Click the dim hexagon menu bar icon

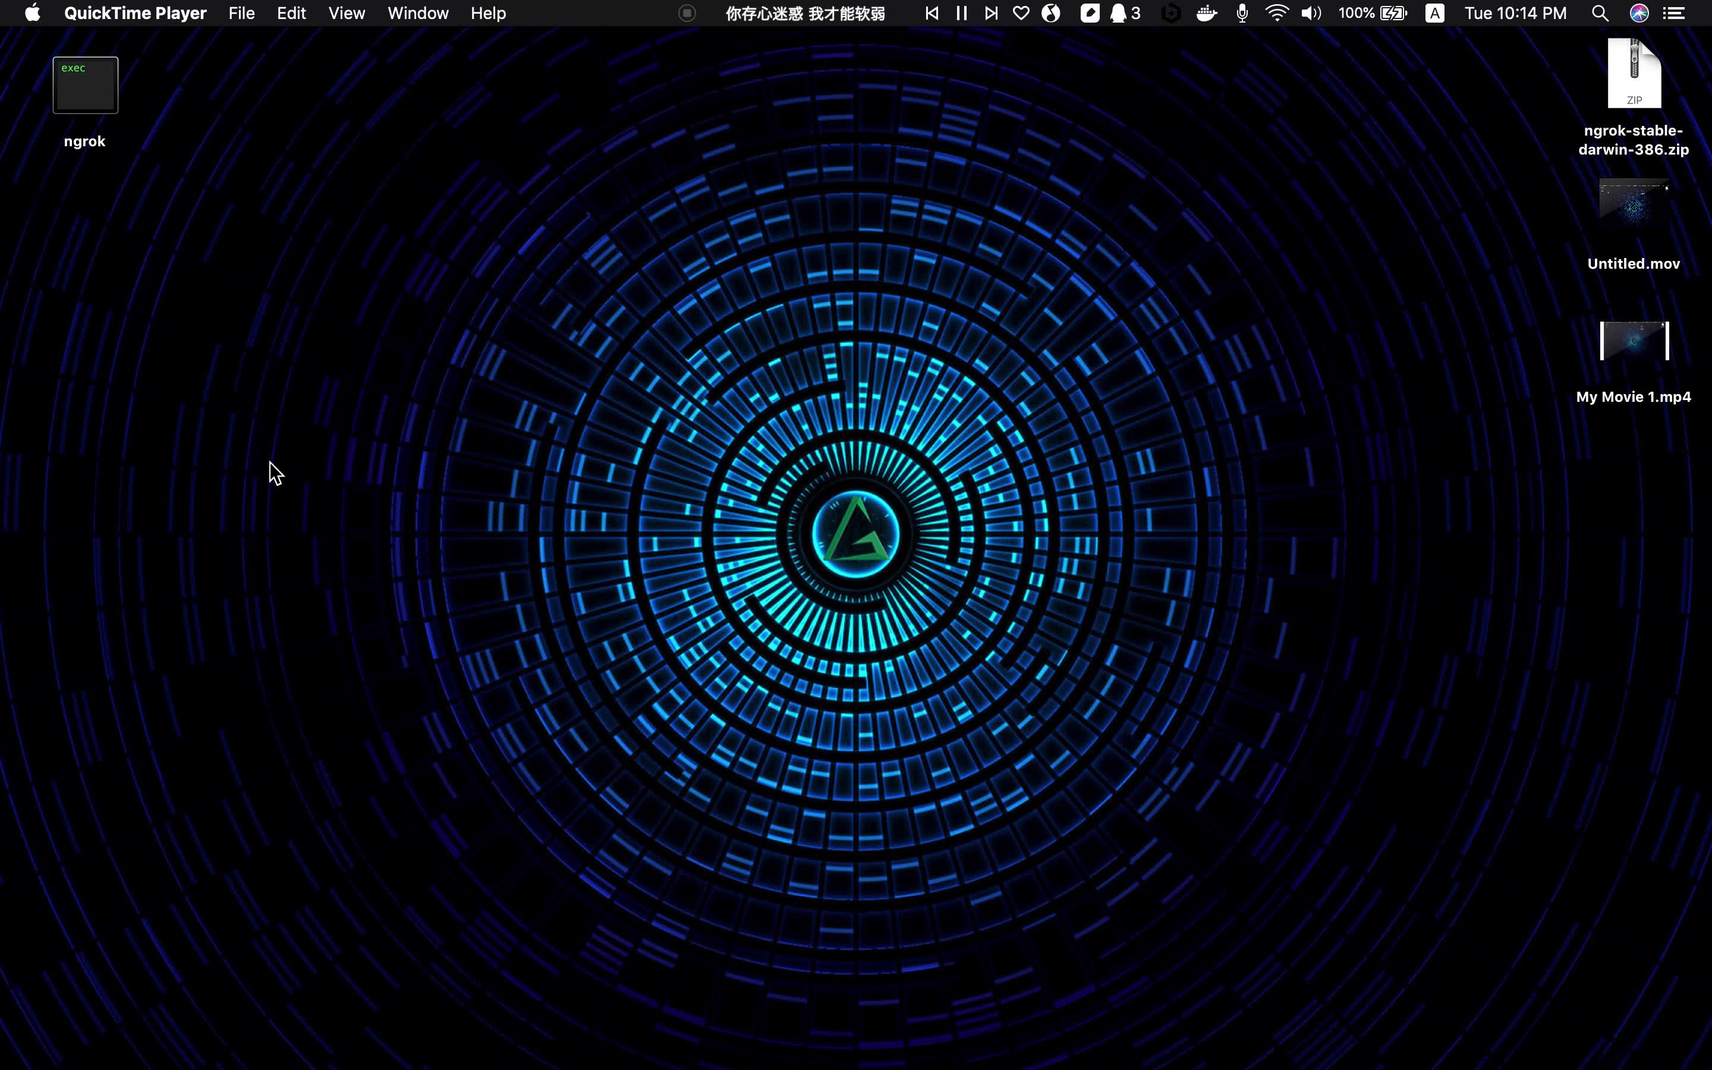tap(1171, 12)
